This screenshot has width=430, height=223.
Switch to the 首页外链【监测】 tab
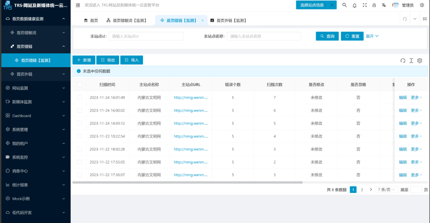(231, 20)
